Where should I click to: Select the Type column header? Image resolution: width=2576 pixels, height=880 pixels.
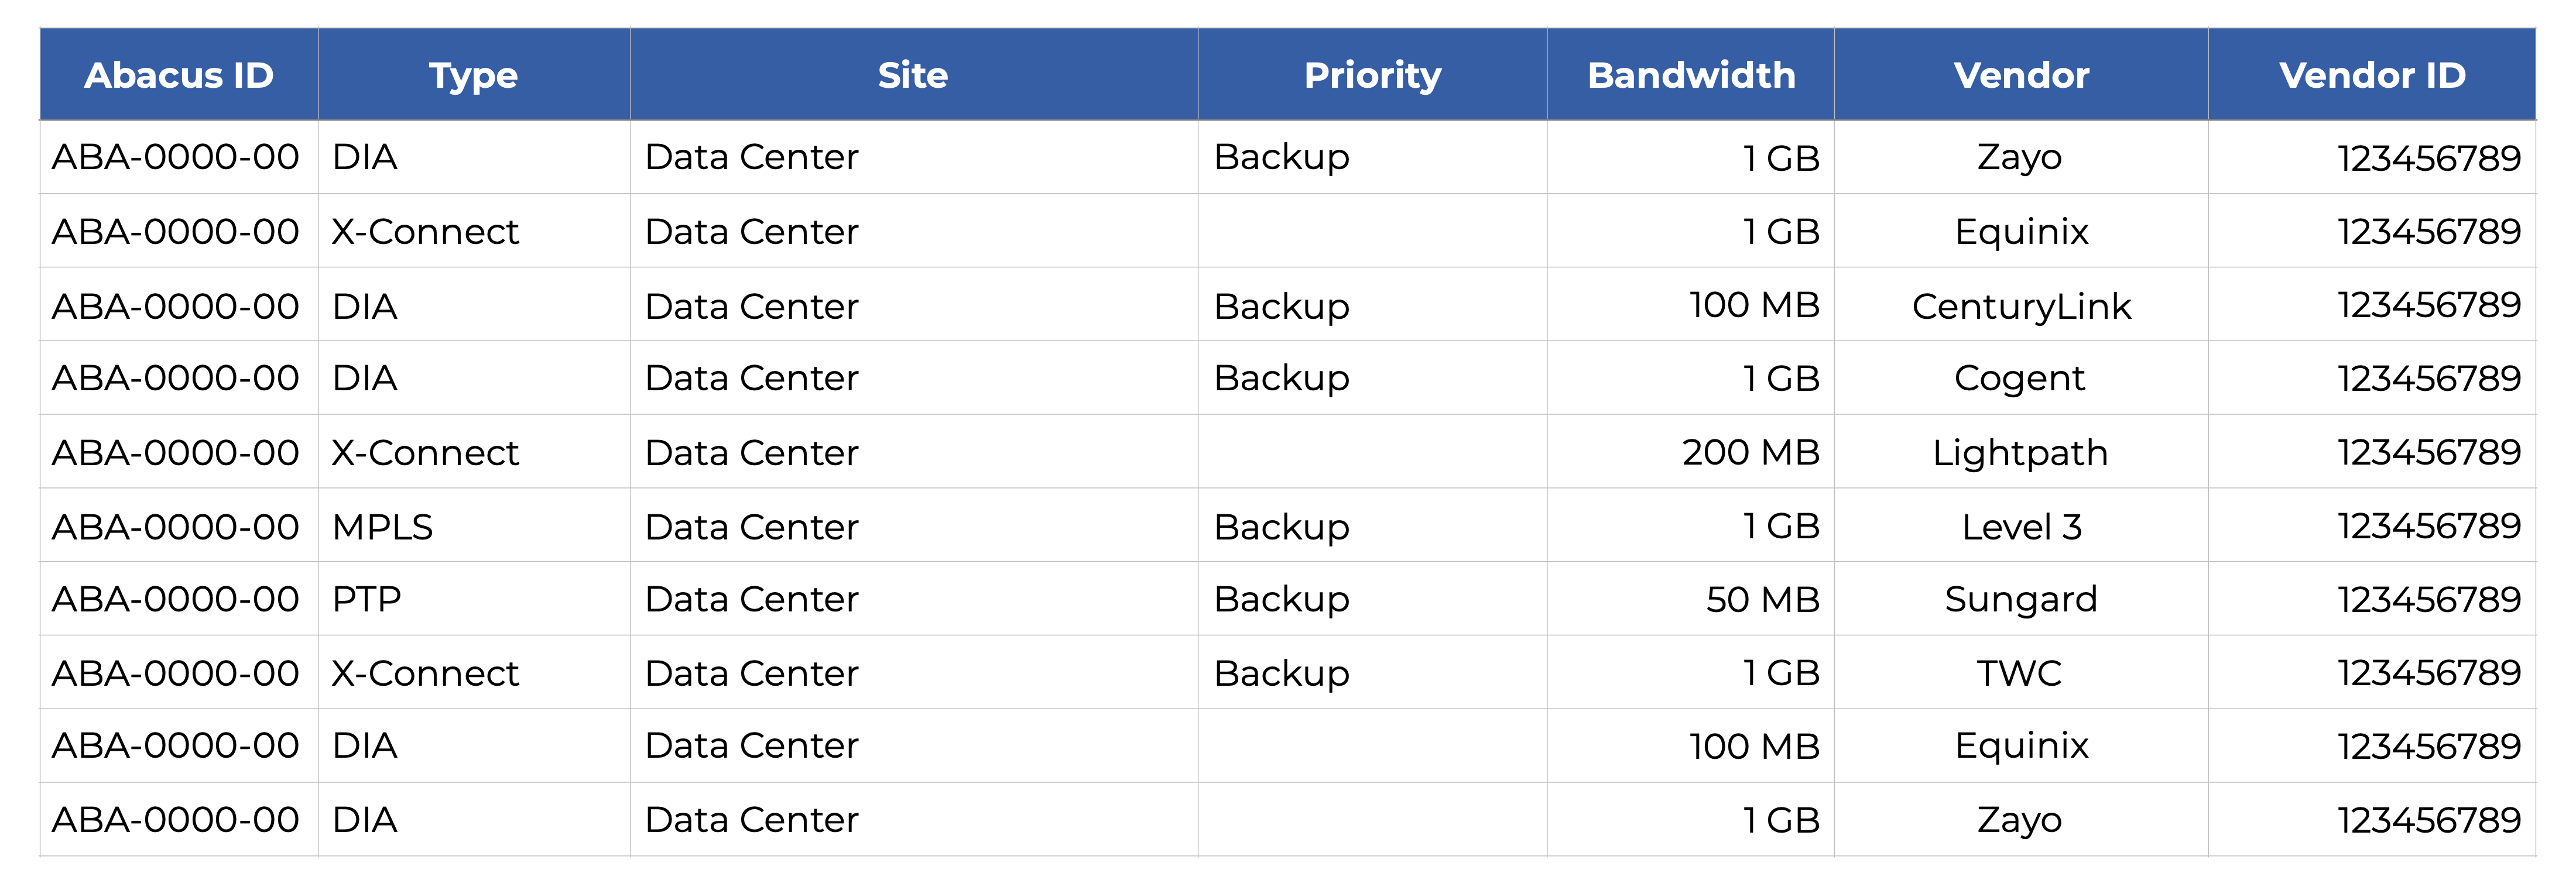(473, 75)
